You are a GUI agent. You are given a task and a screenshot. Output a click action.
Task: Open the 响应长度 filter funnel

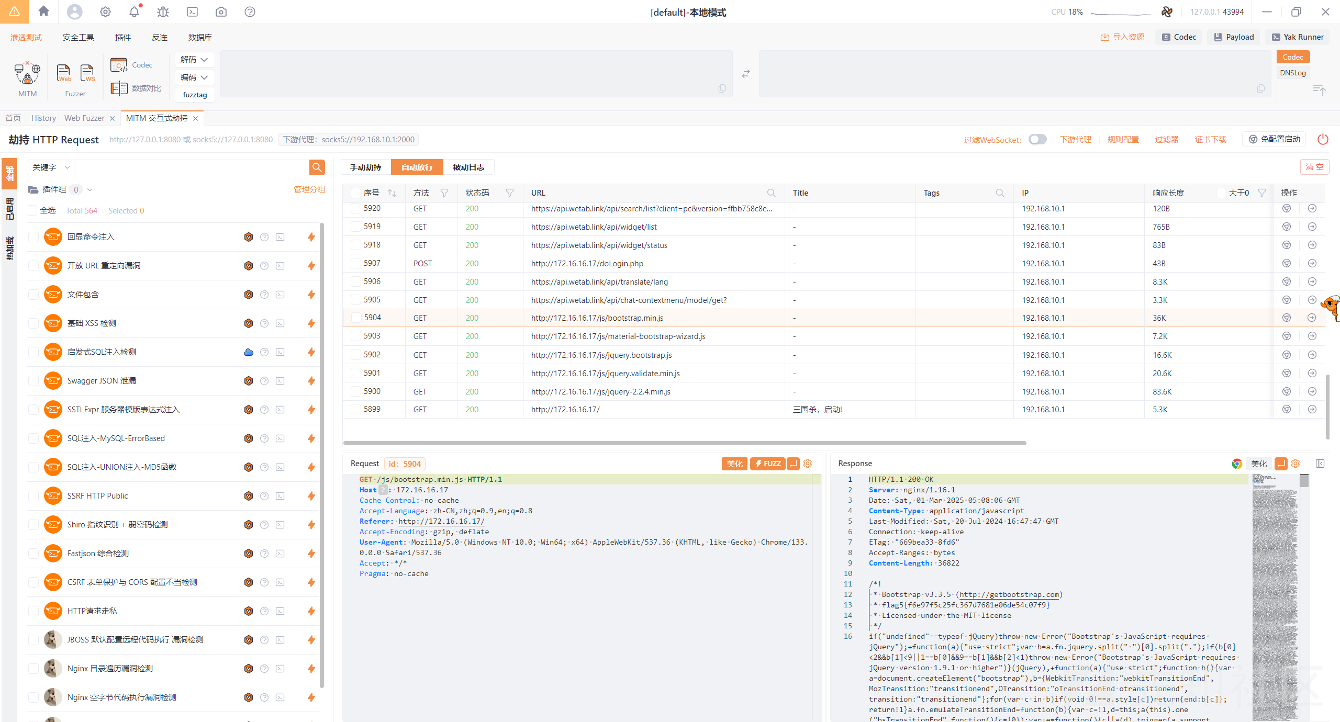(1262, 193)
